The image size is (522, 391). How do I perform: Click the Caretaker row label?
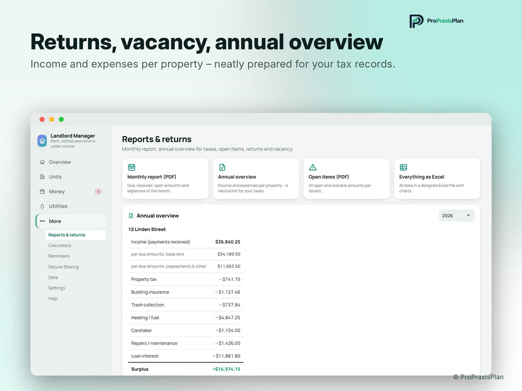(142, 330)
